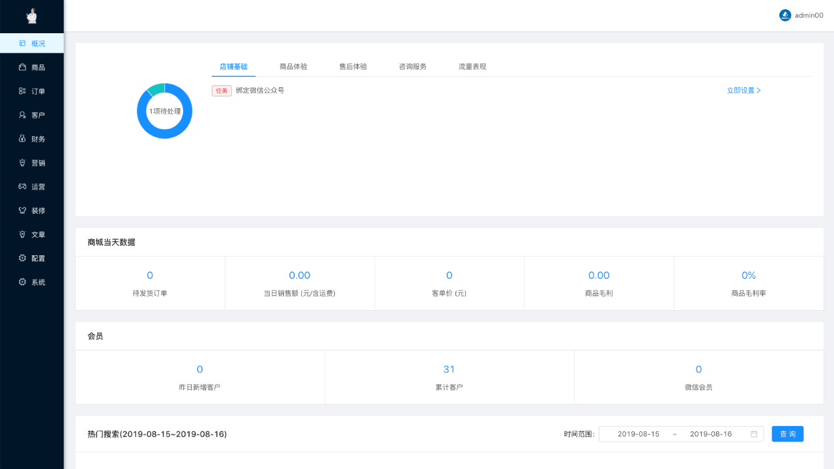This screenshot has width=834, height=469.
Task: Click the 绑定微信公众号 task text
Action: click(260, 91)
